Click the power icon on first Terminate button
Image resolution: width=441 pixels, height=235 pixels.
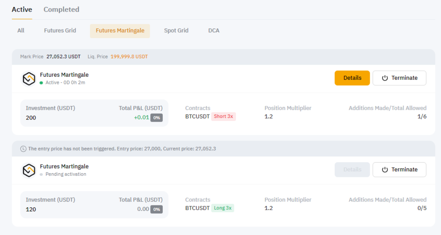(385, 78)
